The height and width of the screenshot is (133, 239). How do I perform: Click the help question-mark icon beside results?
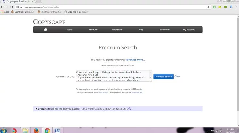[x=130, y=109]
